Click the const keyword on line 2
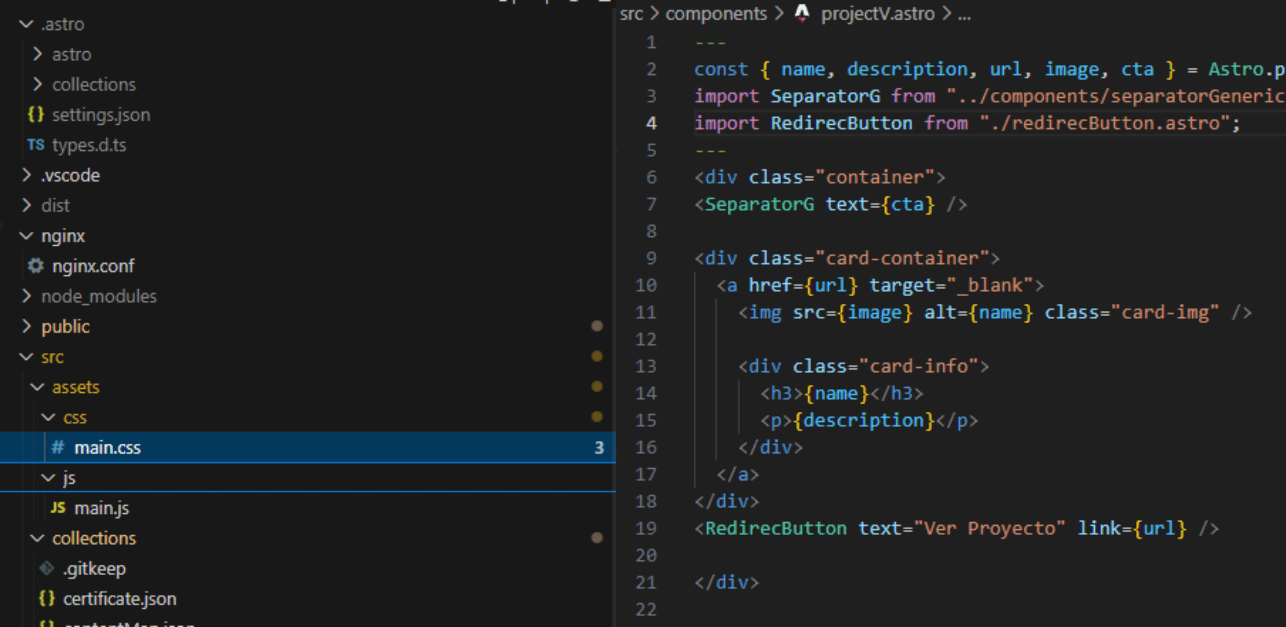Image resolution: width=1286 pixels, height=627 pixels. (x=721, y=69)
